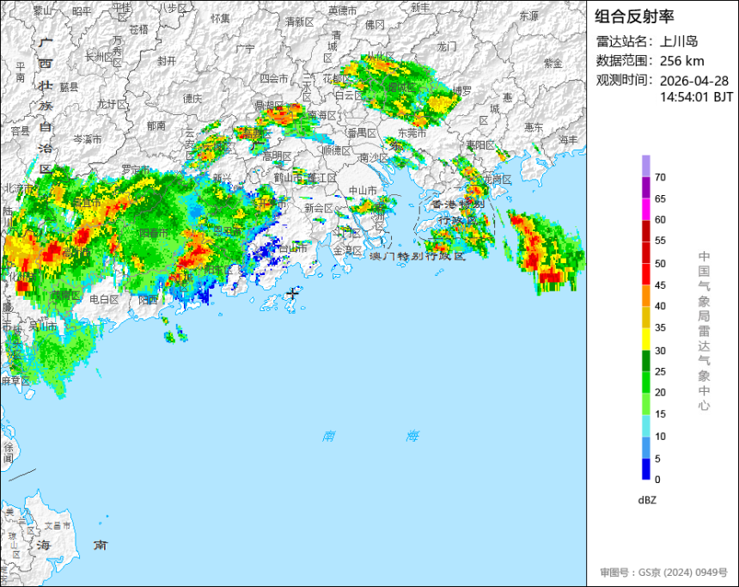The image size is (739, 587).
Task: Click the 金湾区 map label
Action: (x=348, y=251)
